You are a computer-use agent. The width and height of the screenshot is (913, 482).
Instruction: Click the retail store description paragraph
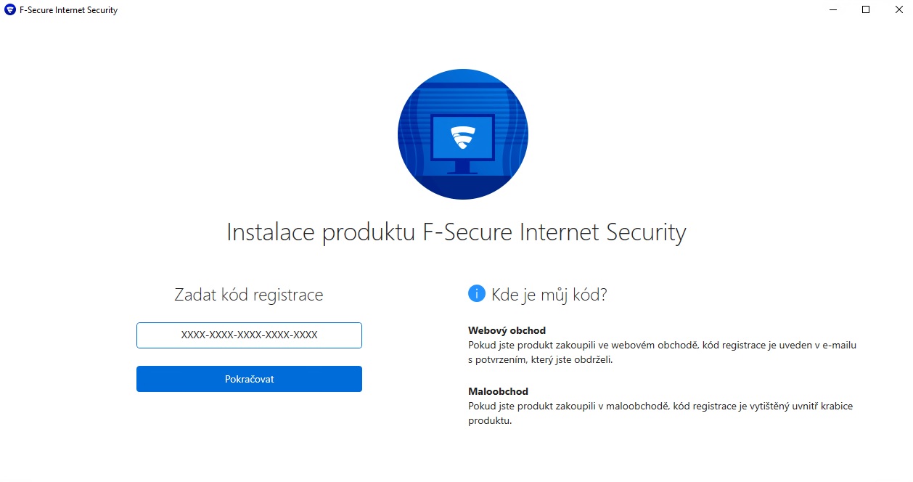[660, 413]
